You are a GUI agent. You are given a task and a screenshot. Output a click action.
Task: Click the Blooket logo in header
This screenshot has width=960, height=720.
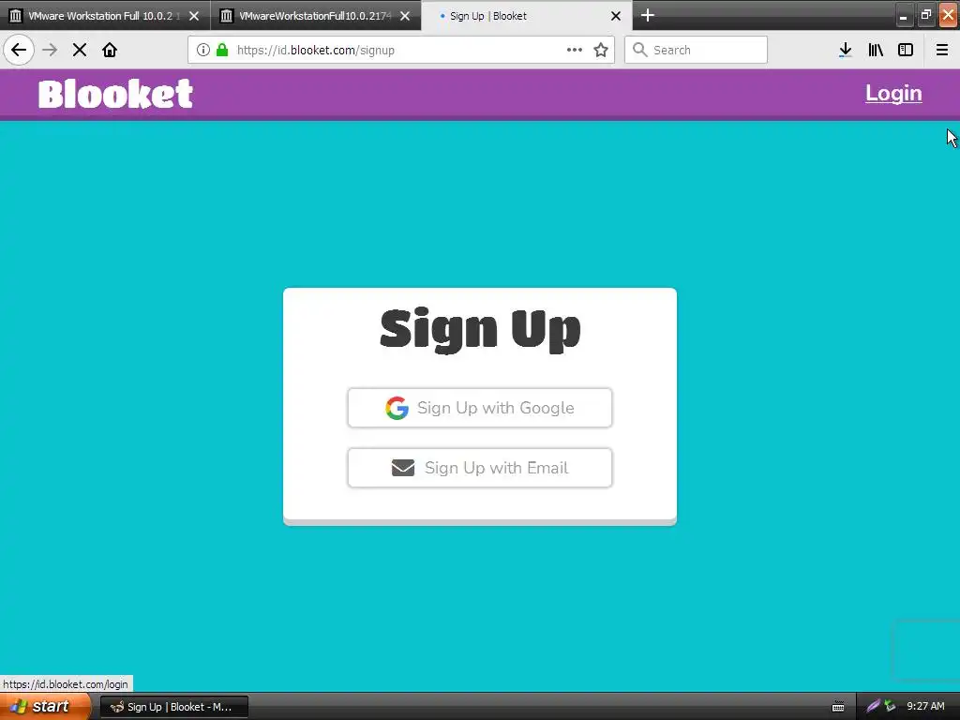pyautogui.click(x=115, y=95)
